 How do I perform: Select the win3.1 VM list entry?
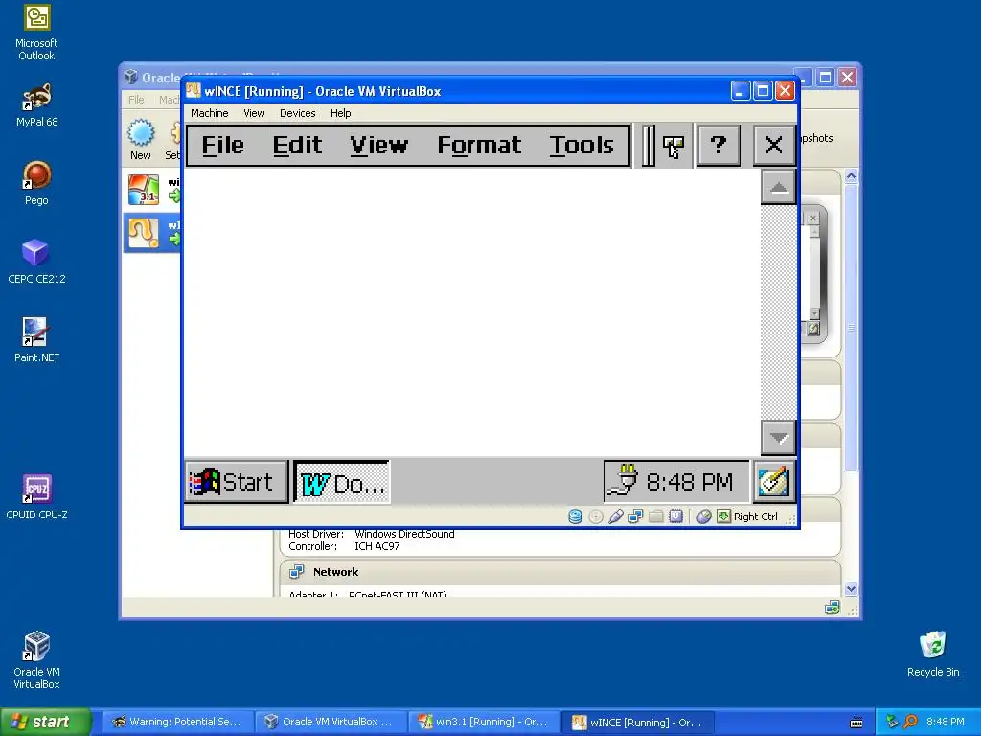152,190
